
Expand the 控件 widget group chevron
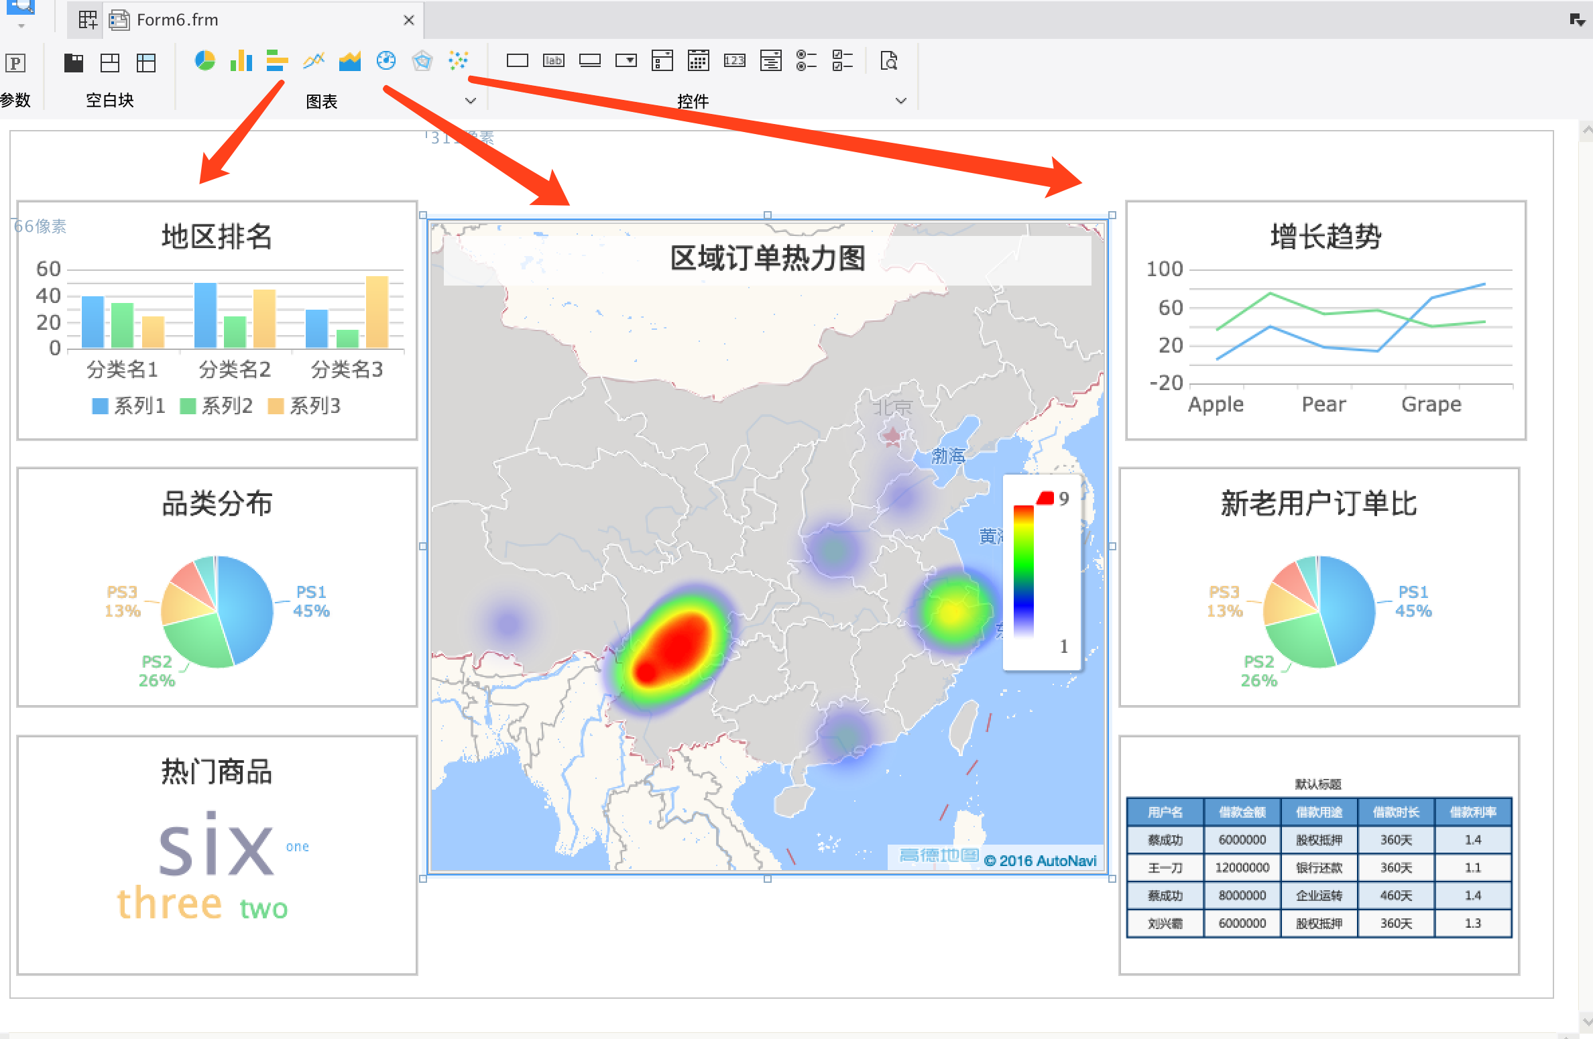(901, 101)
